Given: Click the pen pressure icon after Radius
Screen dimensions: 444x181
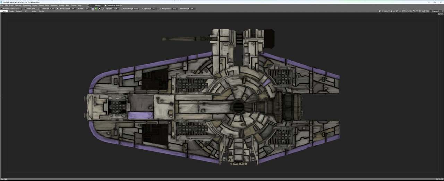Looking at the screenshot, I should 57,9.
